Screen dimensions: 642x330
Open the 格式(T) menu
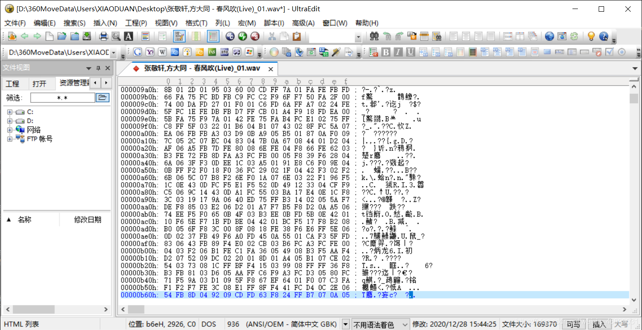tap(196, 23)
